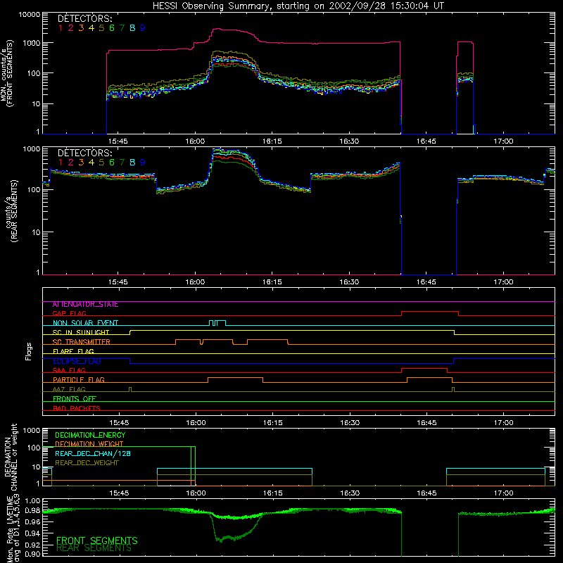Select detector 4 in the rear segments legend
This screenshot has width=563, height=563.
point(91,163)
